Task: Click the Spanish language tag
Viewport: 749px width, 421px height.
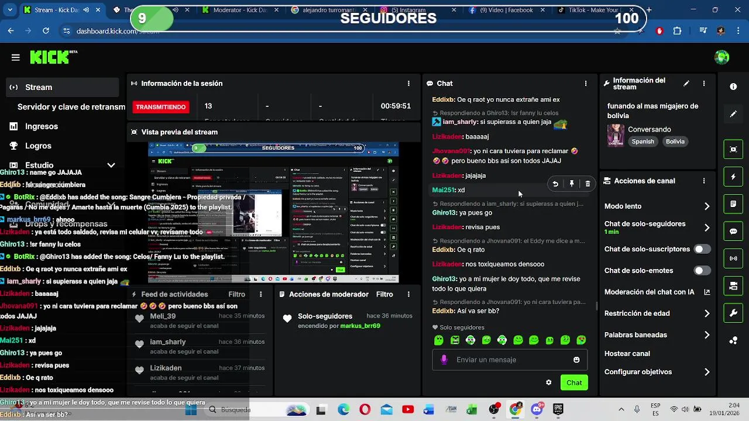Action: click(643, 142)
